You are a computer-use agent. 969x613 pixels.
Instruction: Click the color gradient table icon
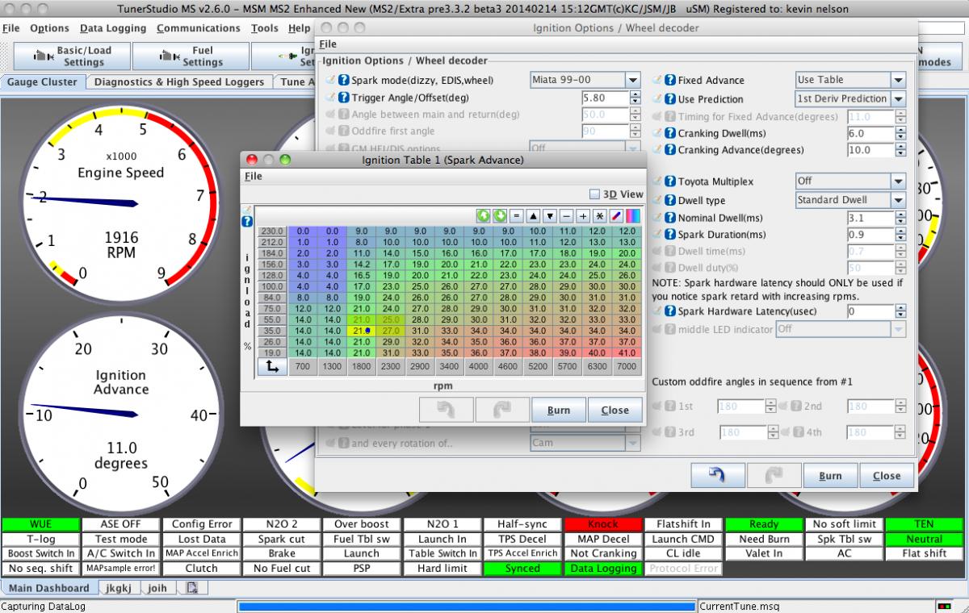632,216
